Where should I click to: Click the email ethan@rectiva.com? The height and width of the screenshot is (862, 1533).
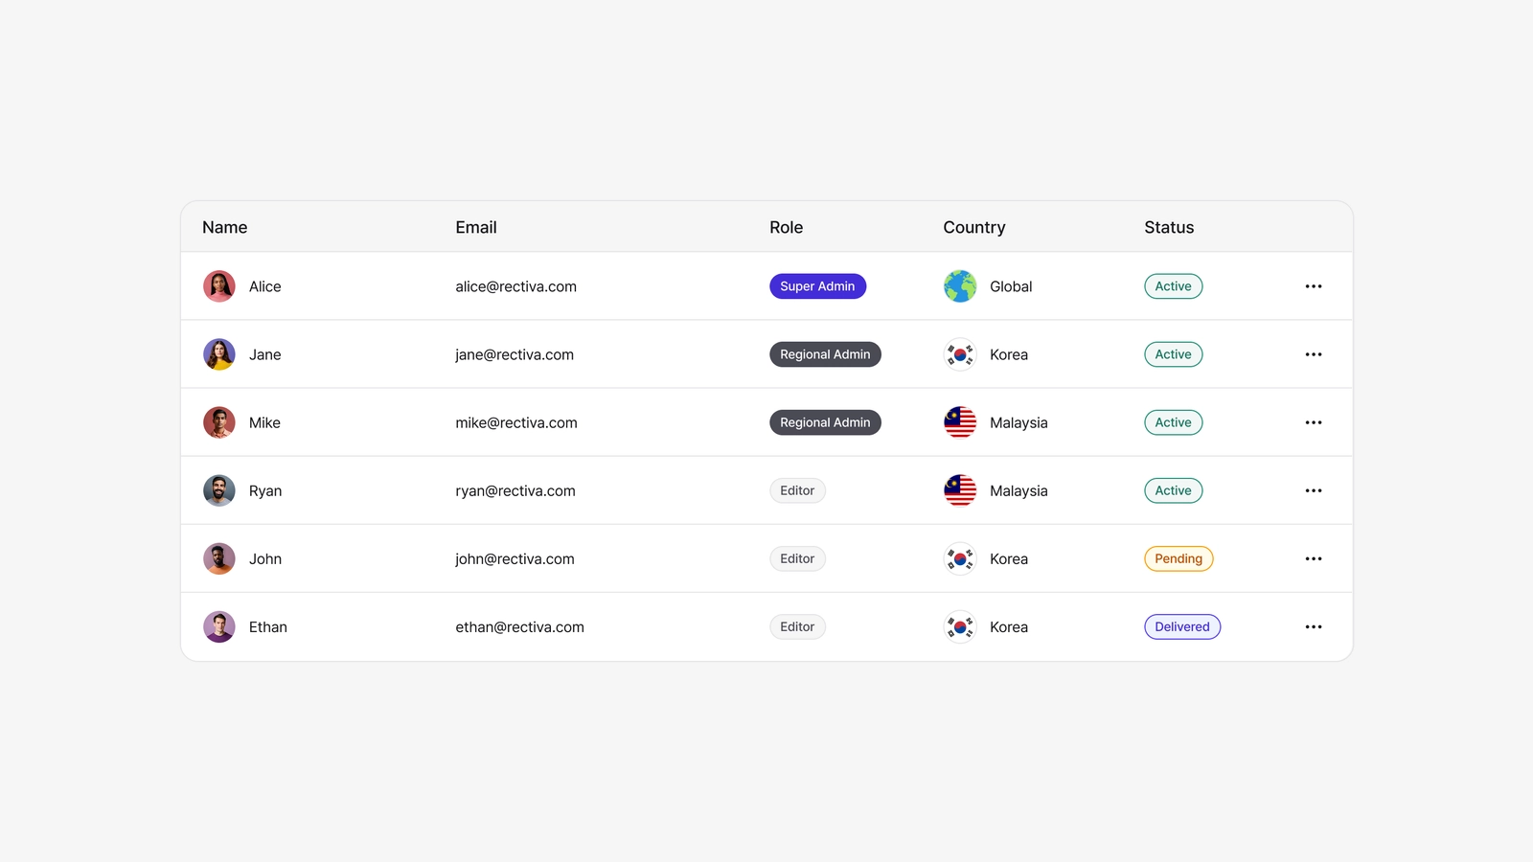[x=519, y=626]
